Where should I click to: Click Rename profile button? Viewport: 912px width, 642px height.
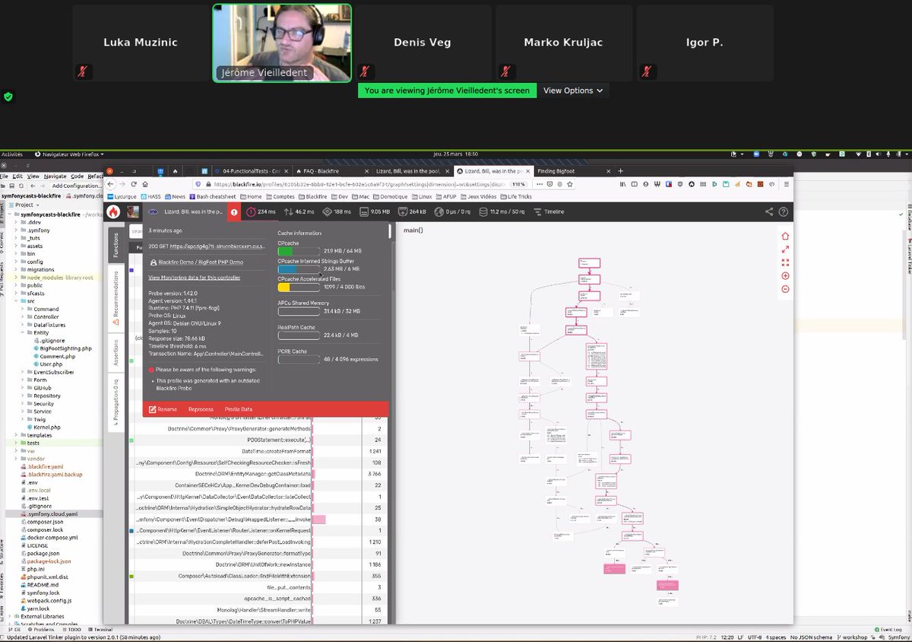[163, 409]
